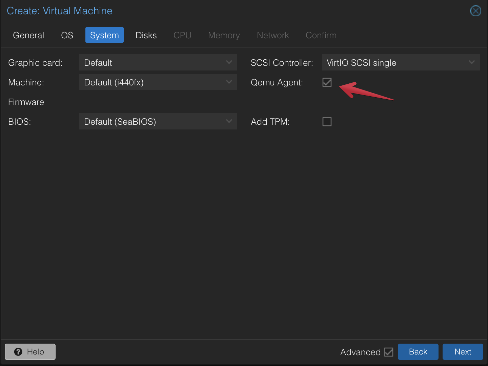This screenshot has height=366, width=488.
Task: Switch to the General tab
Action: click(x=28, y=35)
